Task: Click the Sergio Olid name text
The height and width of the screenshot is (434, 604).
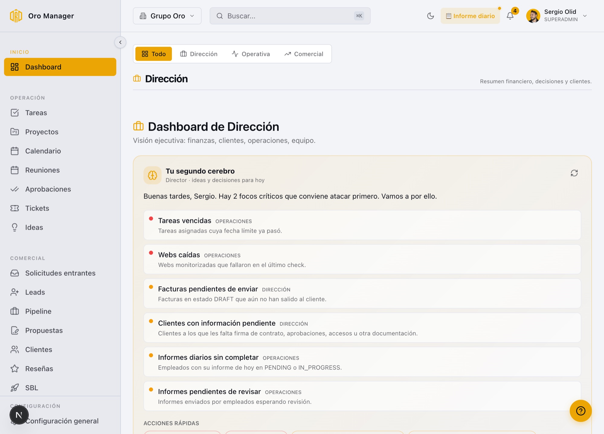Action: pos(560,12)
